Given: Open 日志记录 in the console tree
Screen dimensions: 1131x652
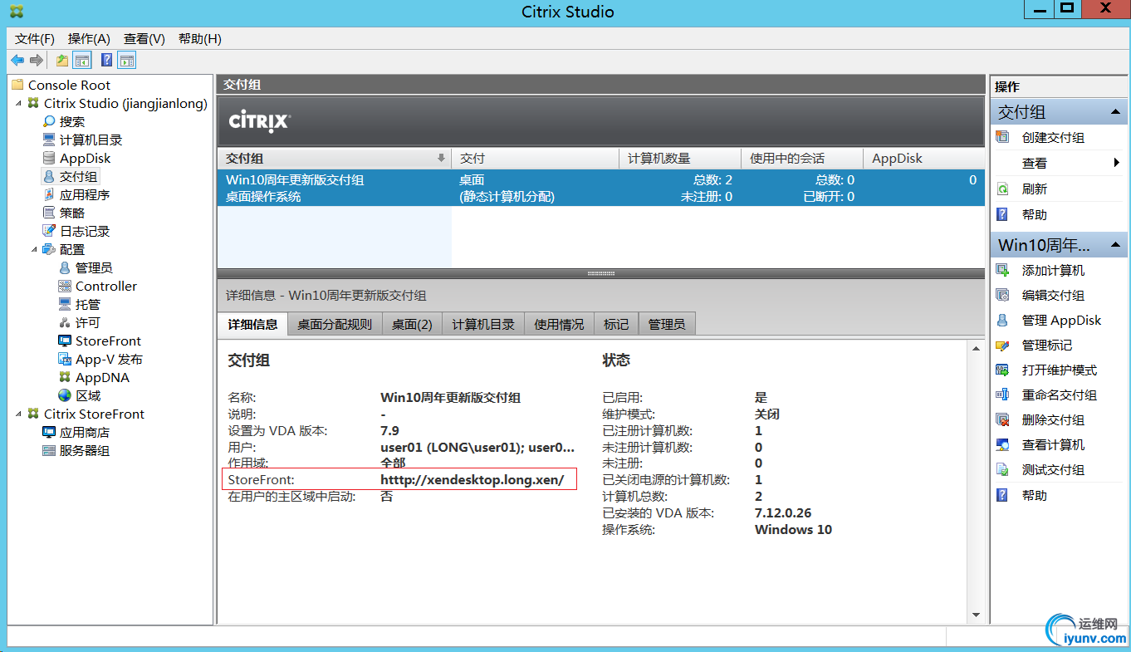Looking at the screenshot, I should 84,232.
